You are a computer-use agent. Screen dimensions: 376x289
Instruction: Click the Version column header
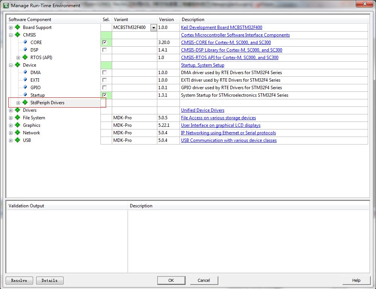(166, 20)
